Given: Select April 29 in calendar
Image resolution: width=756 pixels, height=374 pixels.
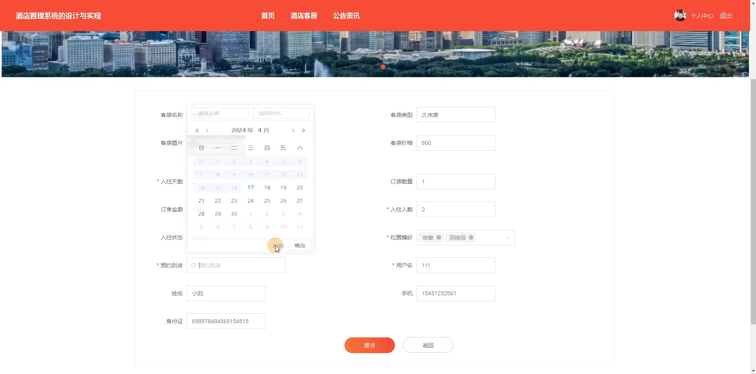Looking at the screenshot, I should click(218, 214).
